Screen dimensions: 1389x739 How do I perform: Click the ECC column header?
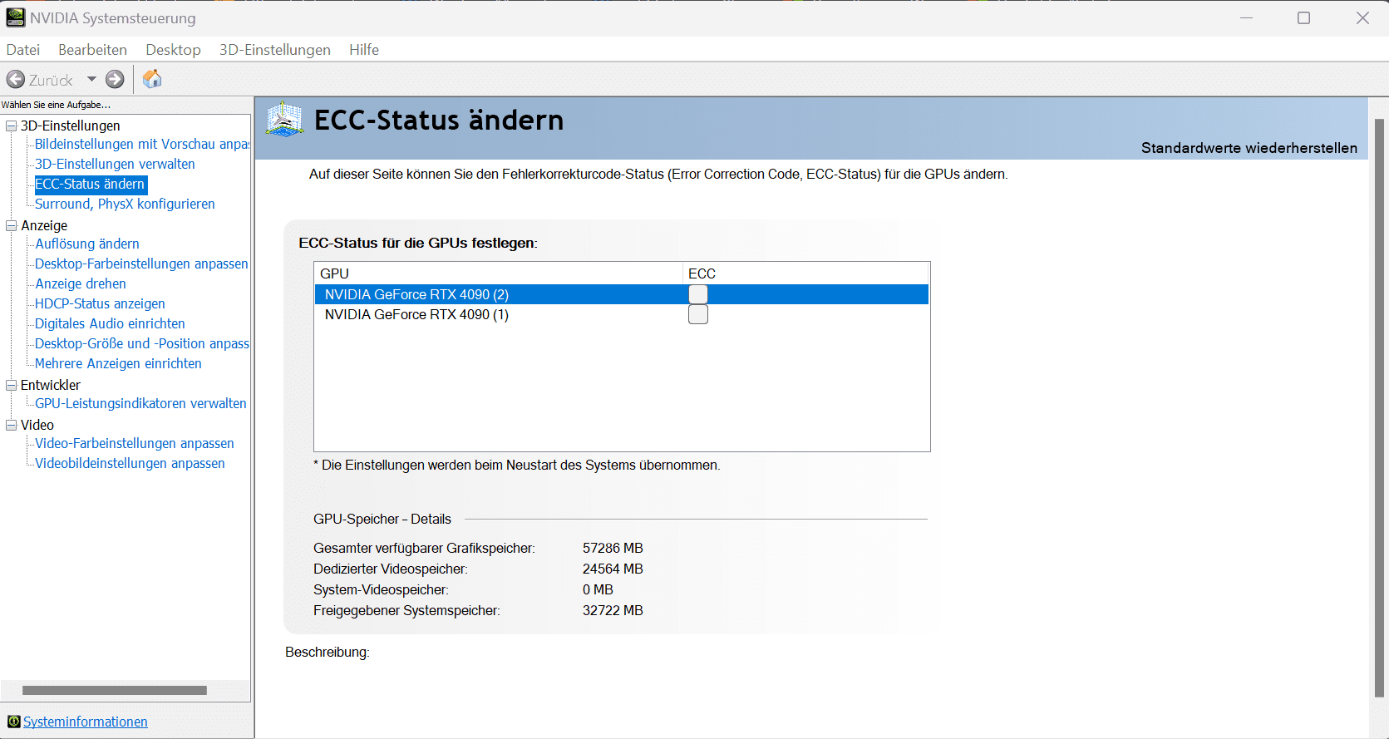coord(805,273)
